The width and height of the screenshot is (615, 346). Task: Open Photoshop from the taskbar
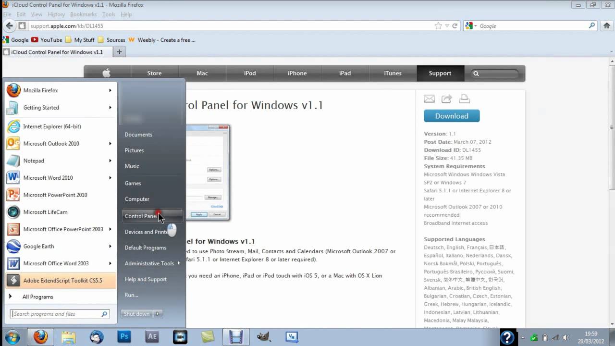click(124, 337)
